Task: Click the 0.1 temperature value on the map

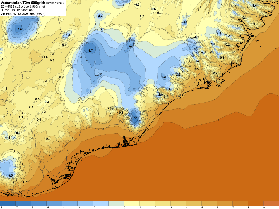Action: [21, 117]
